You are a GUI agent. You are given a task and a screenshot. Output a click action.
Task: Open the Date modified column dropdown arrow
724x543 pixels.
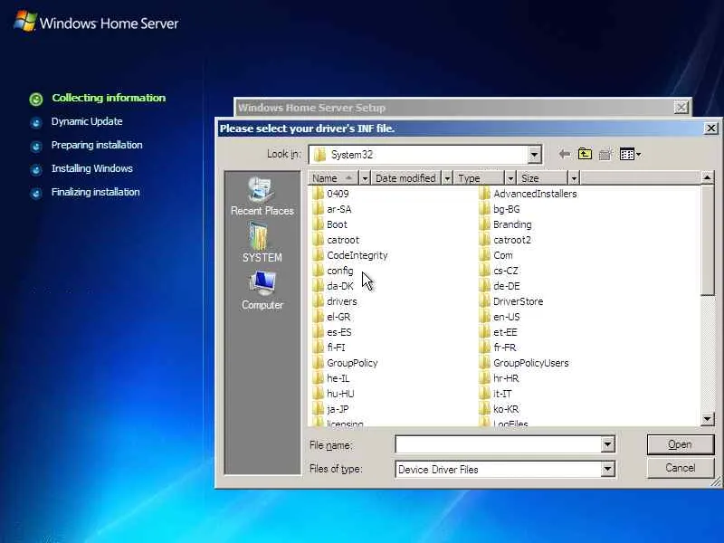(447, 178)
